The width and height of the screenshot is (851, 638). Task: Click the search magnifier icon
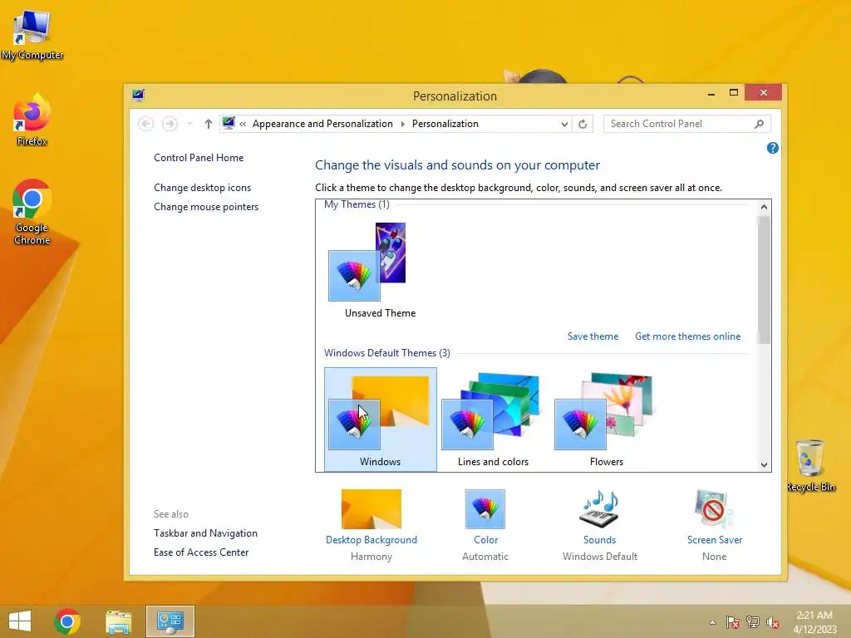(760, 124)
